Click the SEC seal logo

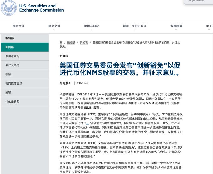click(x=8, y=8)
